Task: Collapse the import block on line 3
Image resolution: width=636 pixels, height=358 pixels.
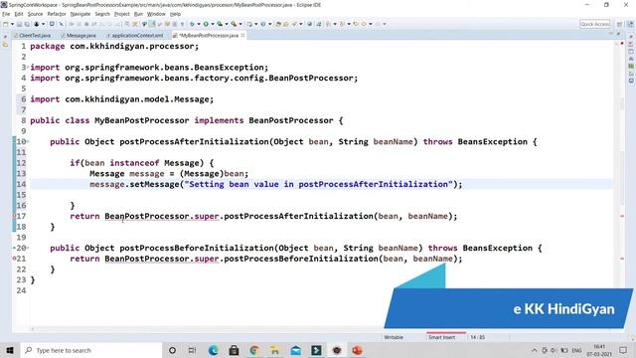Action: click(28, 67)
